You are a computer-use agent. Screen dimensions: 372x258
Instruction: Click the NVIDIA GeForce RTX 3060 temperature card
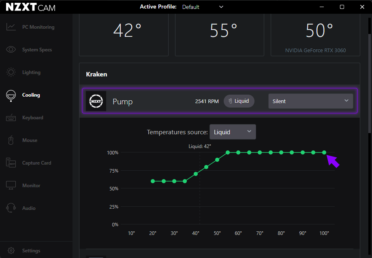pos(315,34)
